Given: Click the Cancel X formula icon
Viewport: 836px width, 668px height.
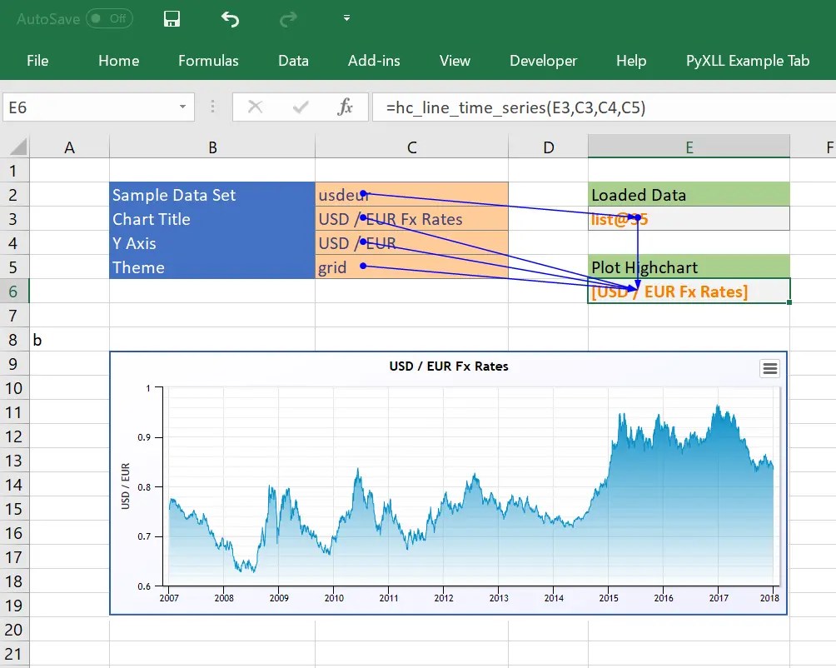Looking at the screenshot, I should (256, 107).
